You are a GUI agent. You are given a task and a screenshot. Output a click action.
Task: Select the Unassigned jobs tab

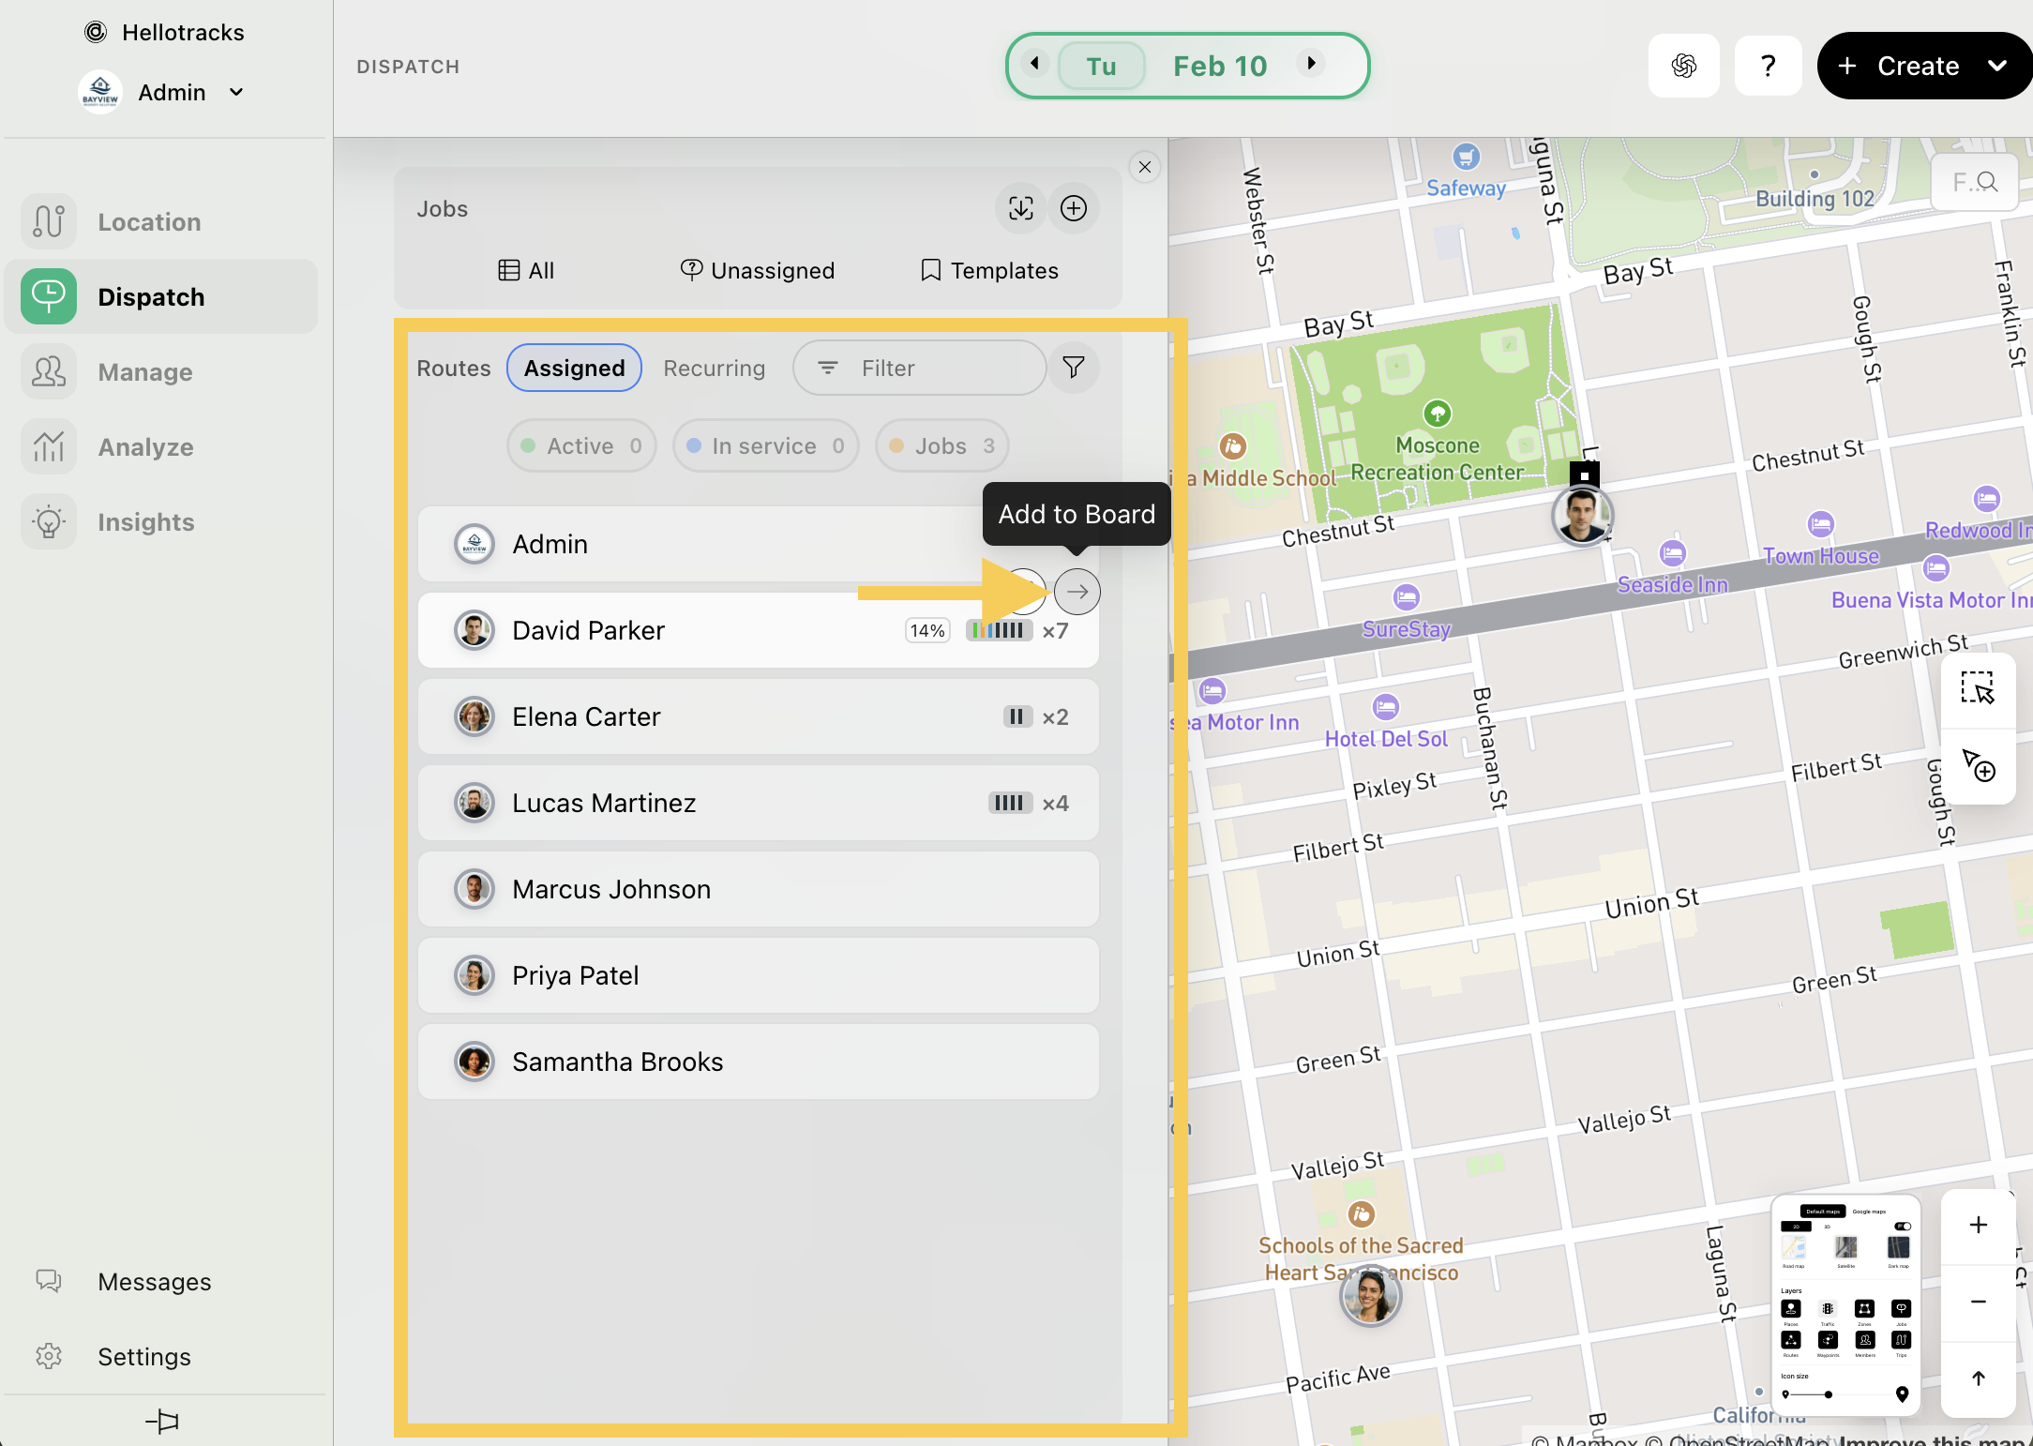point(758,270)
